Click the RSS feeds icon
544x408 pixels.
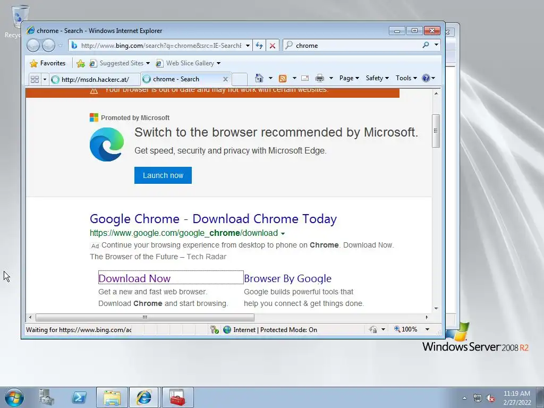click(283, 79)
